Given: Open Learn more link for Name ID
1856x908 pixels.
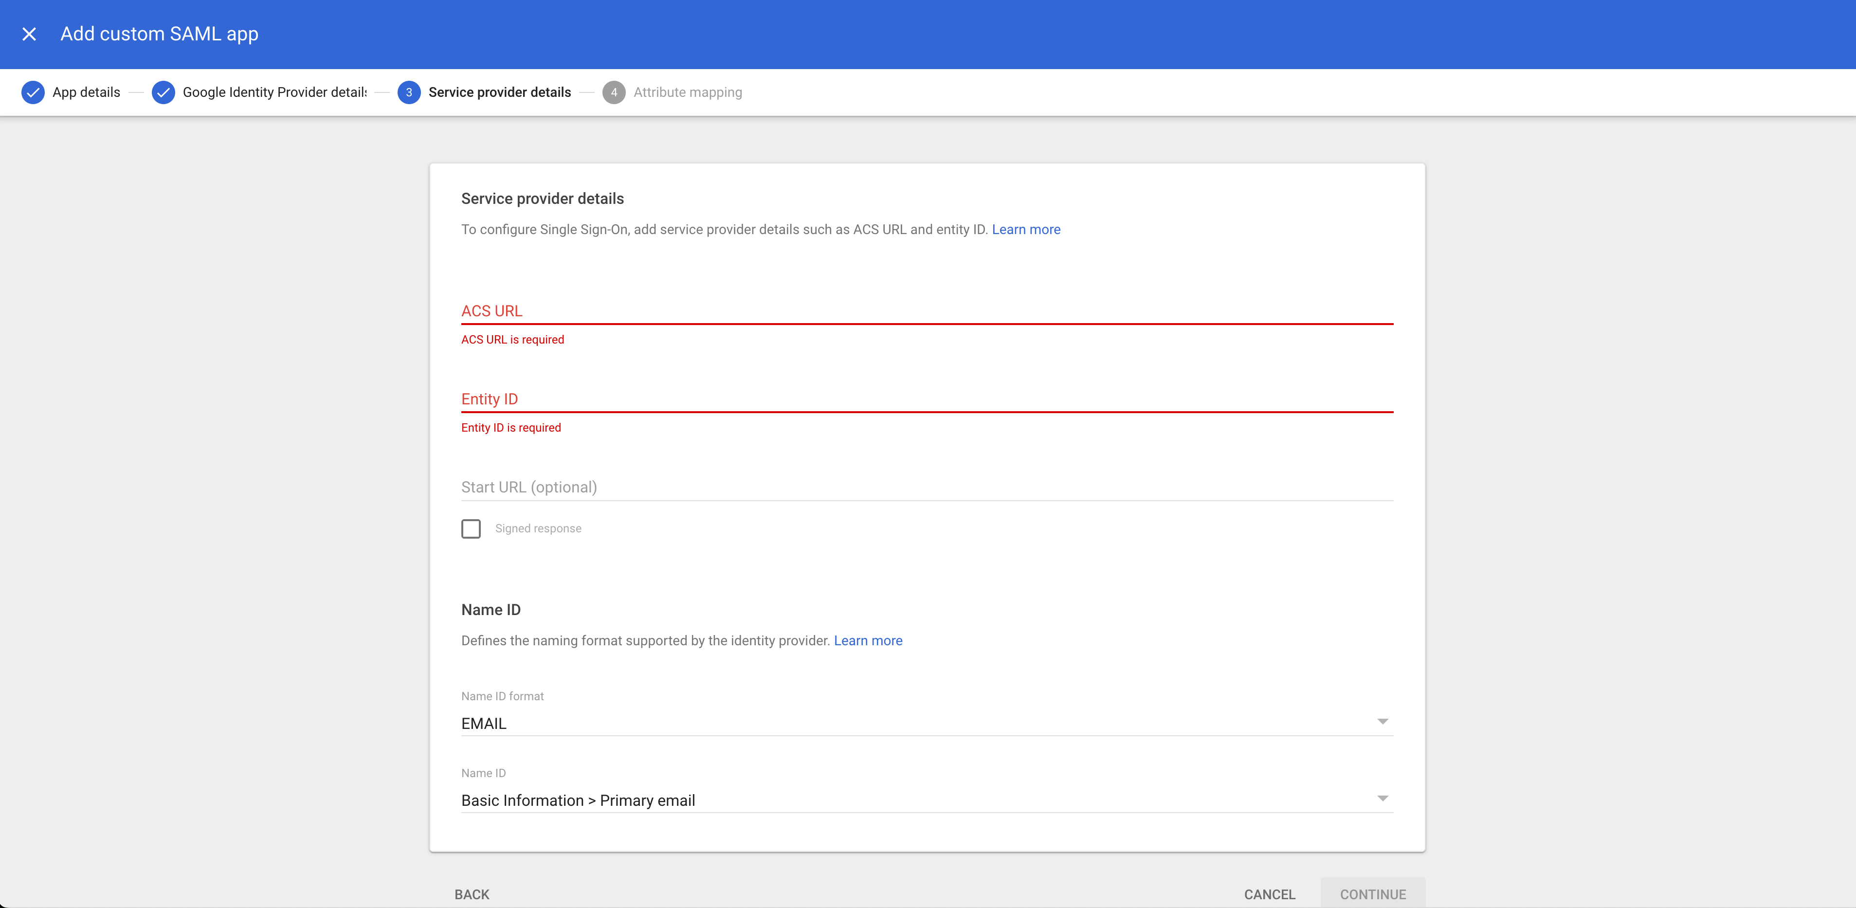Looking at the screenshot, I should click(868, 641).
